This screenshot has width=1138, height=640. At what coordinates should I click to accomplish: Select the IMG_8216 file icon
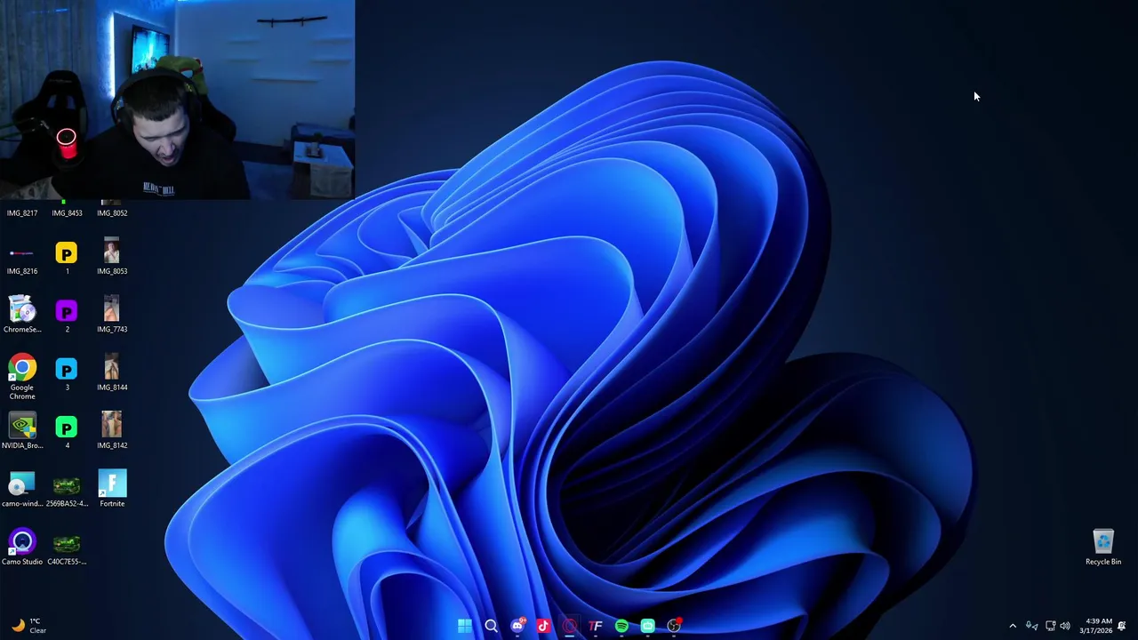(22, 253)
